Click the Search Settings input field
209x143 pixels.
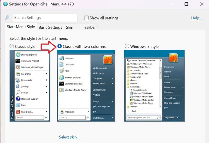(45, 18)
